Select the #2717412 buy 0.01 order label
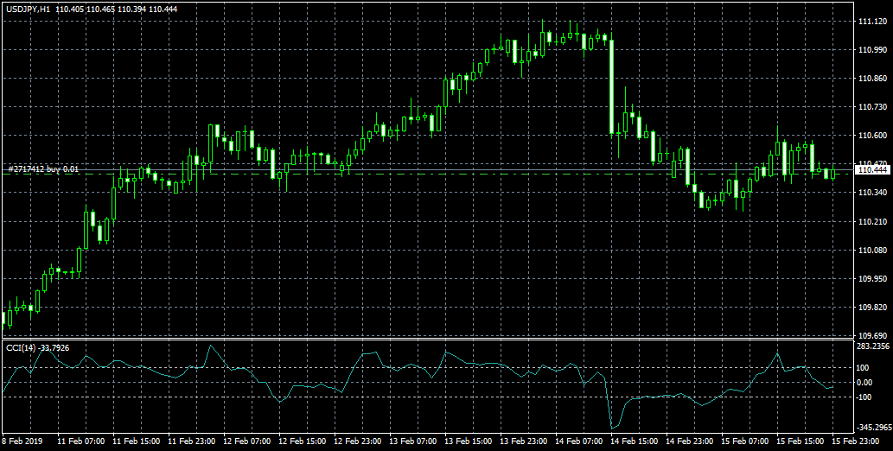This screenshot has width=893, height=451. click(43, 169)
